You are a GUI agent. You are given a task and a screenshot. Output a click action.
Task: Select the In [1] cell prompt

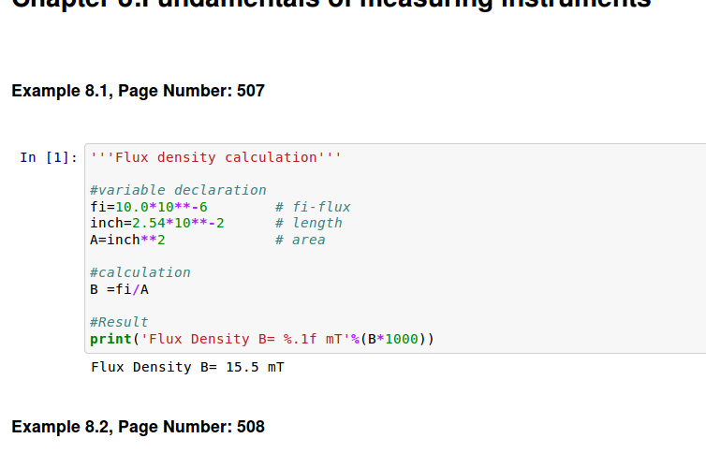(x=49, y=157)
